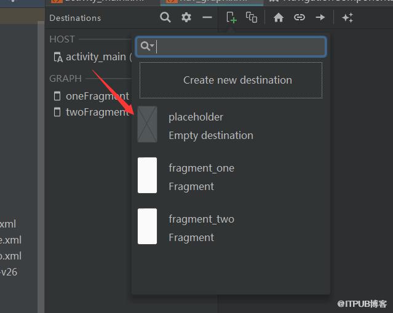Click Create new destination button
The image size is (393, 313).
coord(231,80)
